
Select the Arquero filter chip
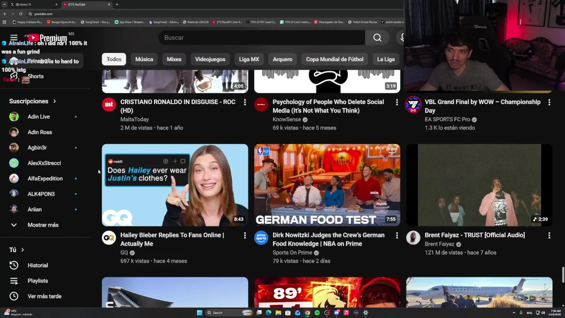(282, 59)
